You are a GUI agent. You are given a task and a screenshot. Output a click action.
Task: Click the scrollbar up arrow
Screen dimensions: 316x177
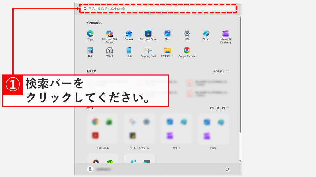pos(240,17)
